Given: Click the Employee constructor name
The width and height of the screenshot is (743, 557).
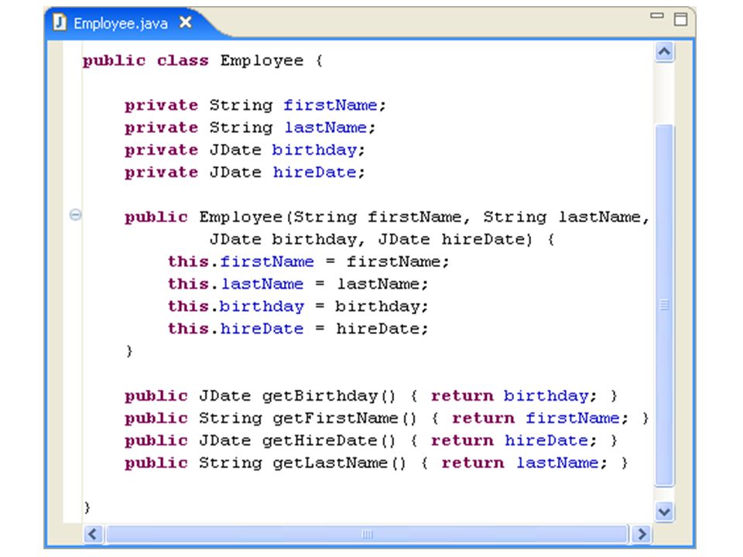Looking at the screenshot, I should click(x=241, y=217).
